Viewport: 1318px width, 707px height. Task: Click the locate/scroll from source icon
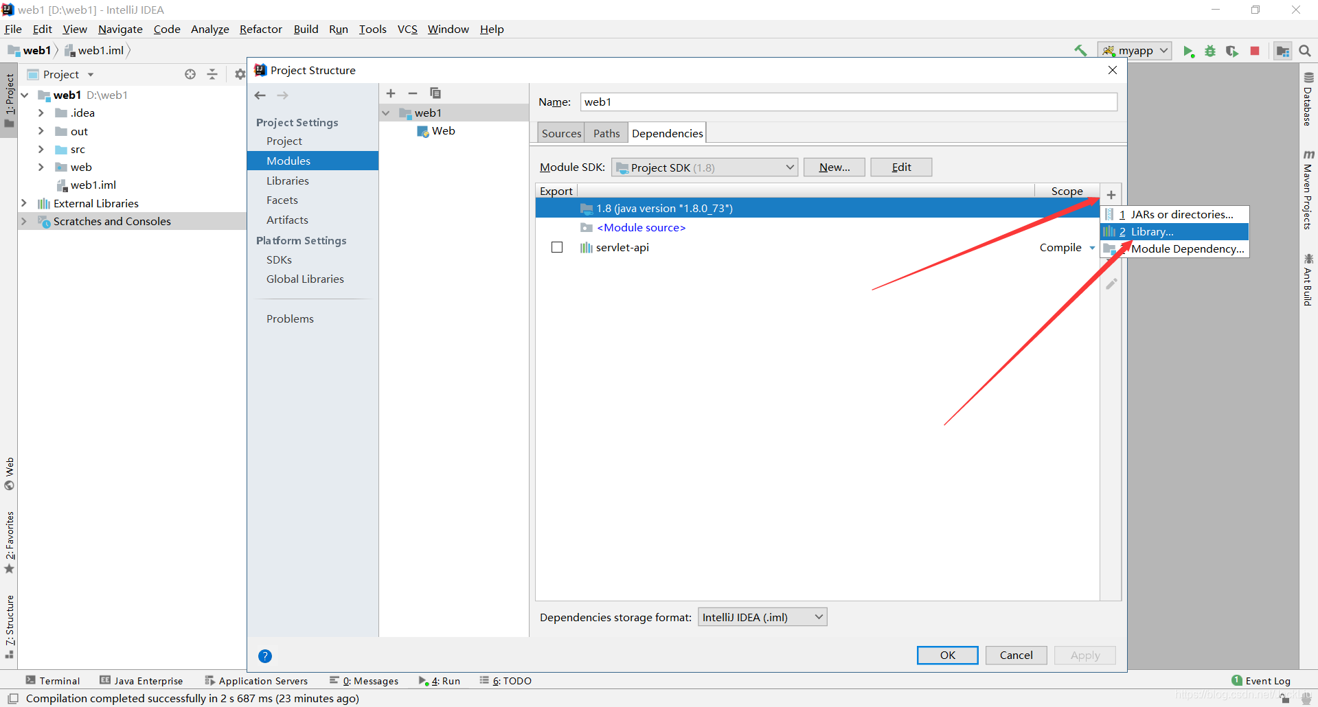190,74
